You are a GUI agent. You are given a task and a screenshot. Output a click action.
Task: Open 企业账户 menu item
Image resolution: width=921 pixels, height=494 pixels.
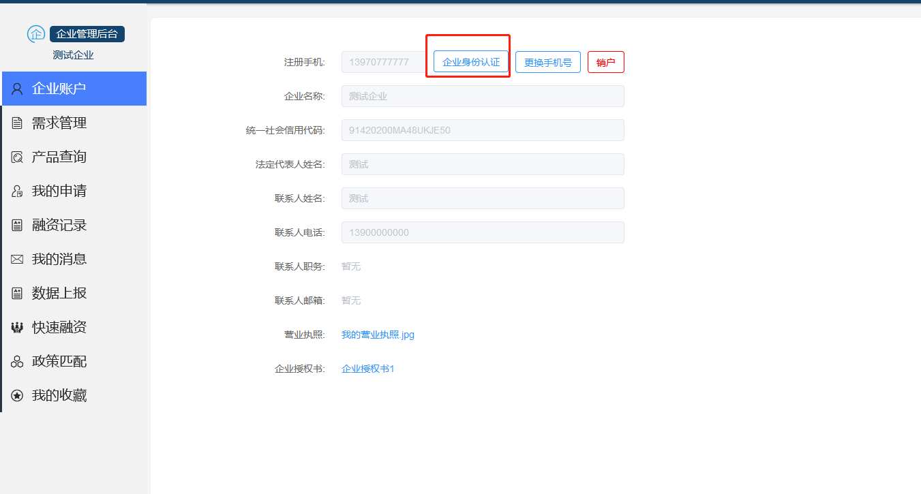click(x=74, y=89)
